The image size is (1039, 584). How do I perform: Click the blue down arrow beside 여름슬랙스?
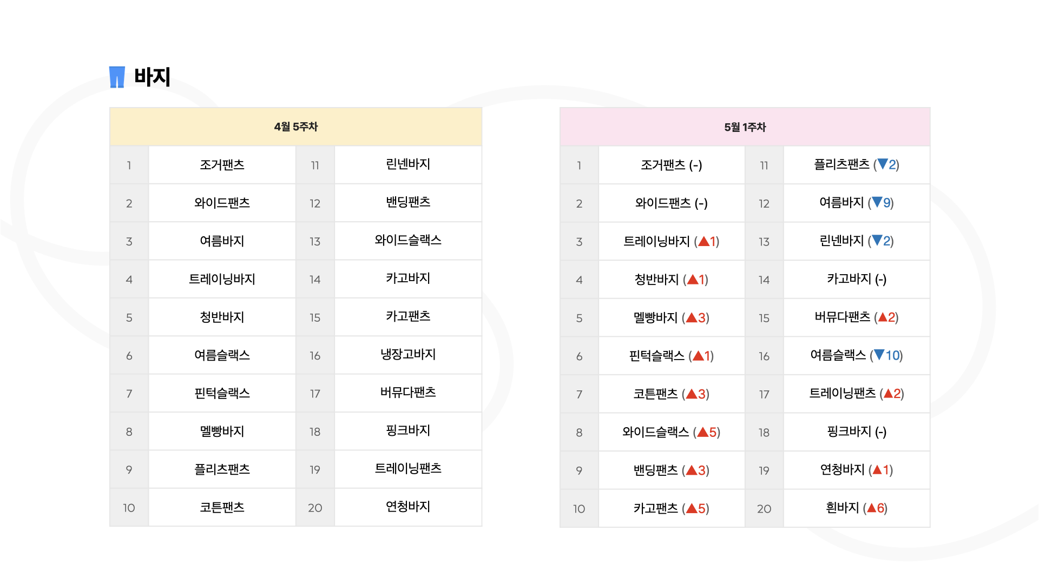(x=879, y=355)
